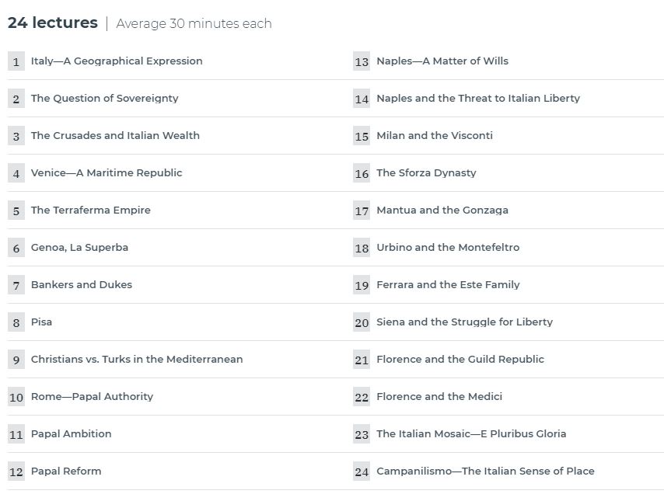Click number 24 badge for Campanilismo lecture
This screenshot has width=664, height=494.
tap(362, 471)
